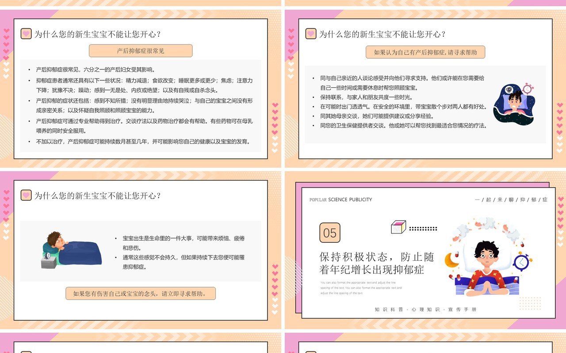Click the 如果您有伤害自己或宝宝的念头 banner
Image resolution: width=566 pixels, height=353 pixels.
[141, 293]
